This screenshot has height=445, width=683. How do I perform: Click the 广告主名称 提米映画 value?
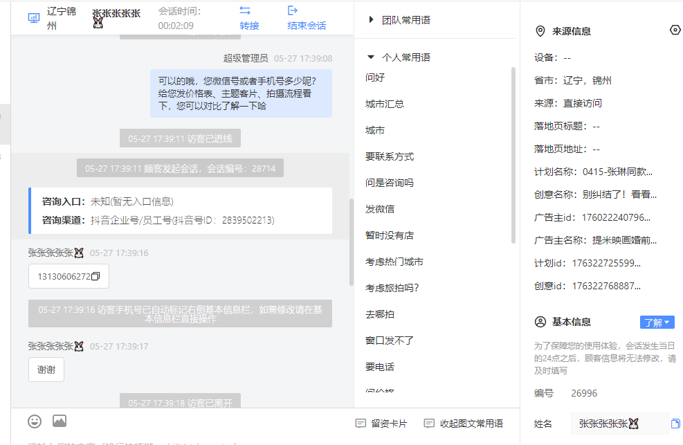(x=624, y=240)
